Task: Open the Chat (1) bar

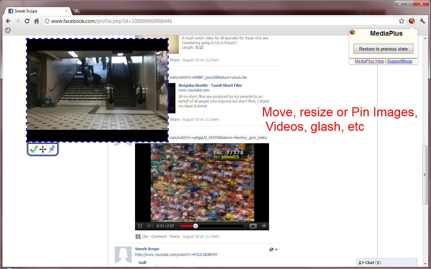Action: tap(387, 263)
